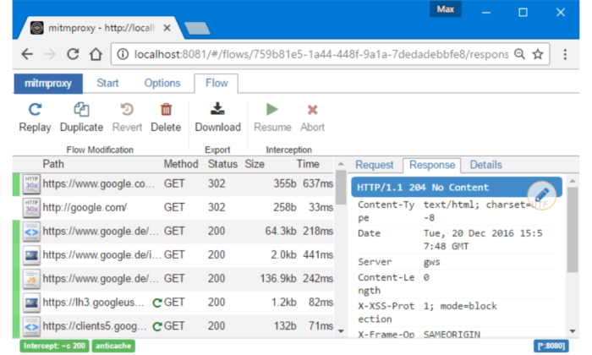Sort flows by Status column header
Viewport: 592px width, 355px height.
tap(222, 164)
